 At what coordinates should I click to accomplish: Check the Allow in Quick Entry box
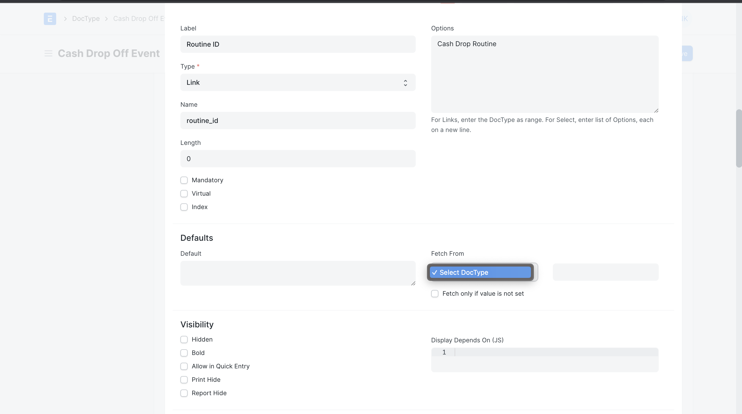[184, 367]
